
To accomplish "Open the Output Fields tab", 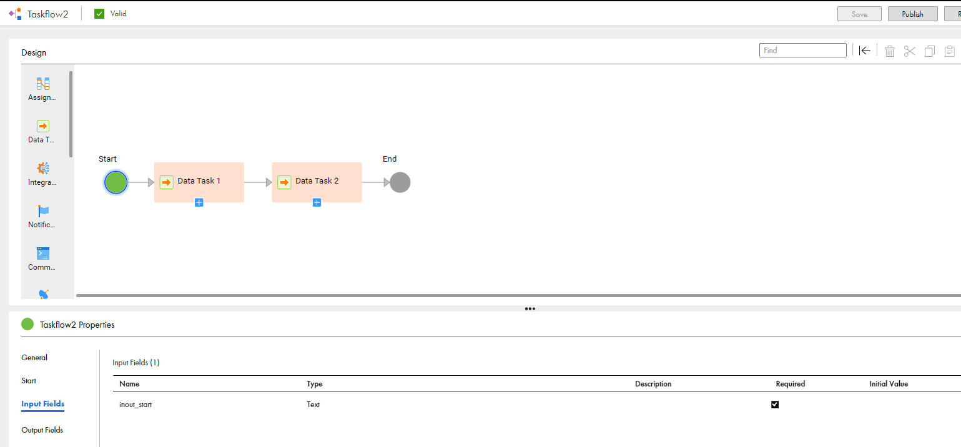I will tap(42, 430).
